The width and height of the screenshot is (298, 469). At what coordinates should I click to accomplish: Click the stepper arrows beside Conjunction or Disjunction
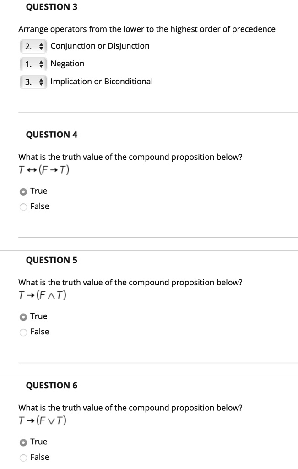42,45
